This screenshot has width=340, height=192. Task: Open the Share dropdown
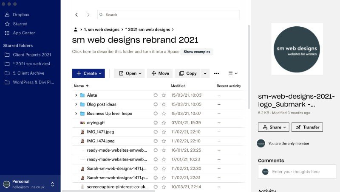(x=274, y=127)
